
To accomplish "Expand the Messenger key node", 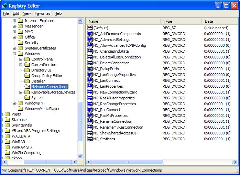I will [x=14, y=26].
